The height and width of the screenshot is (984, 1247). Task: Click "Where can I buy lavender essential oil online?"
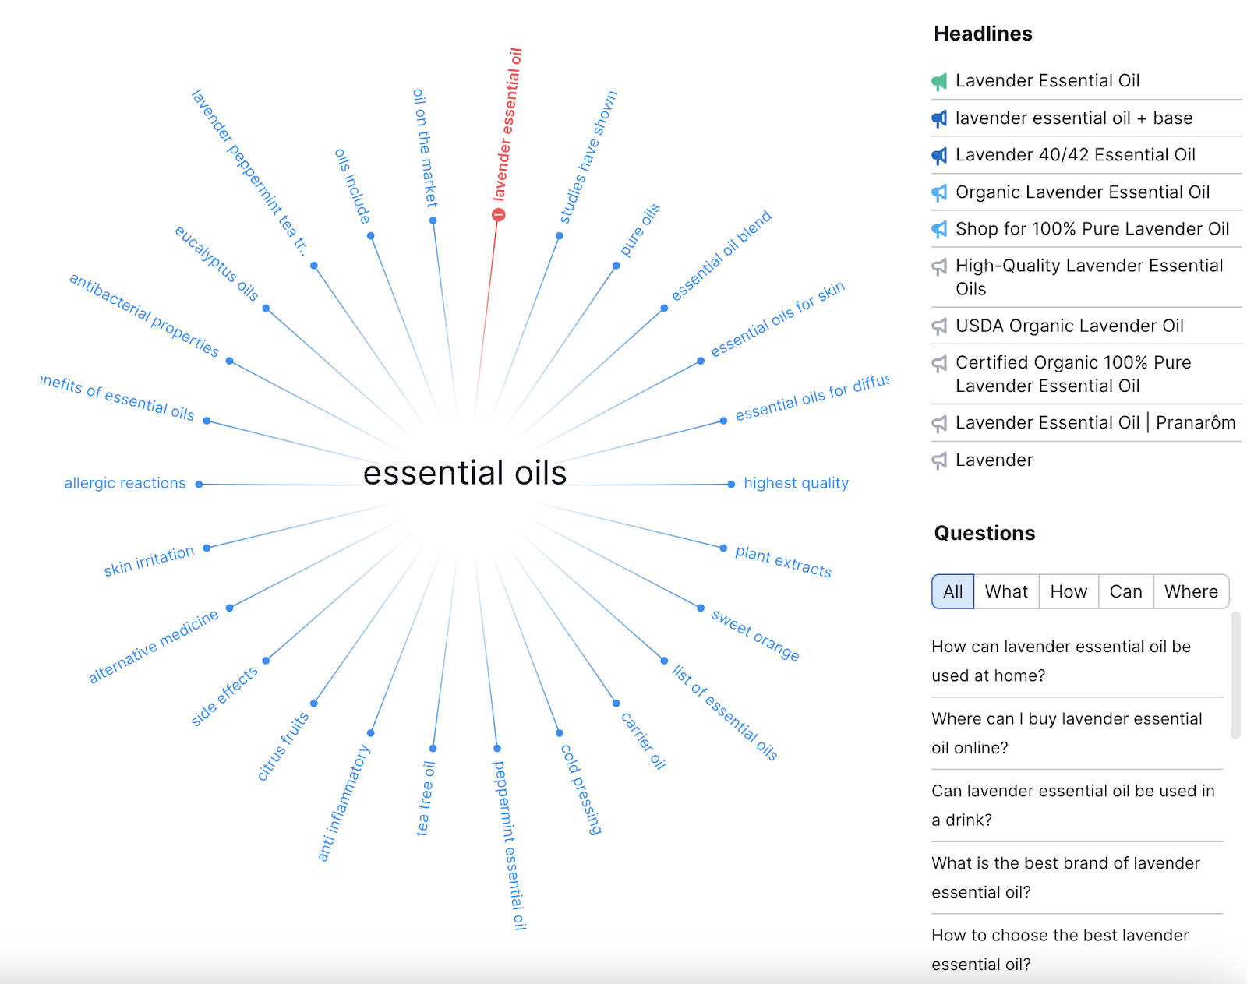pyautogui.click(x=1065, y=733)
